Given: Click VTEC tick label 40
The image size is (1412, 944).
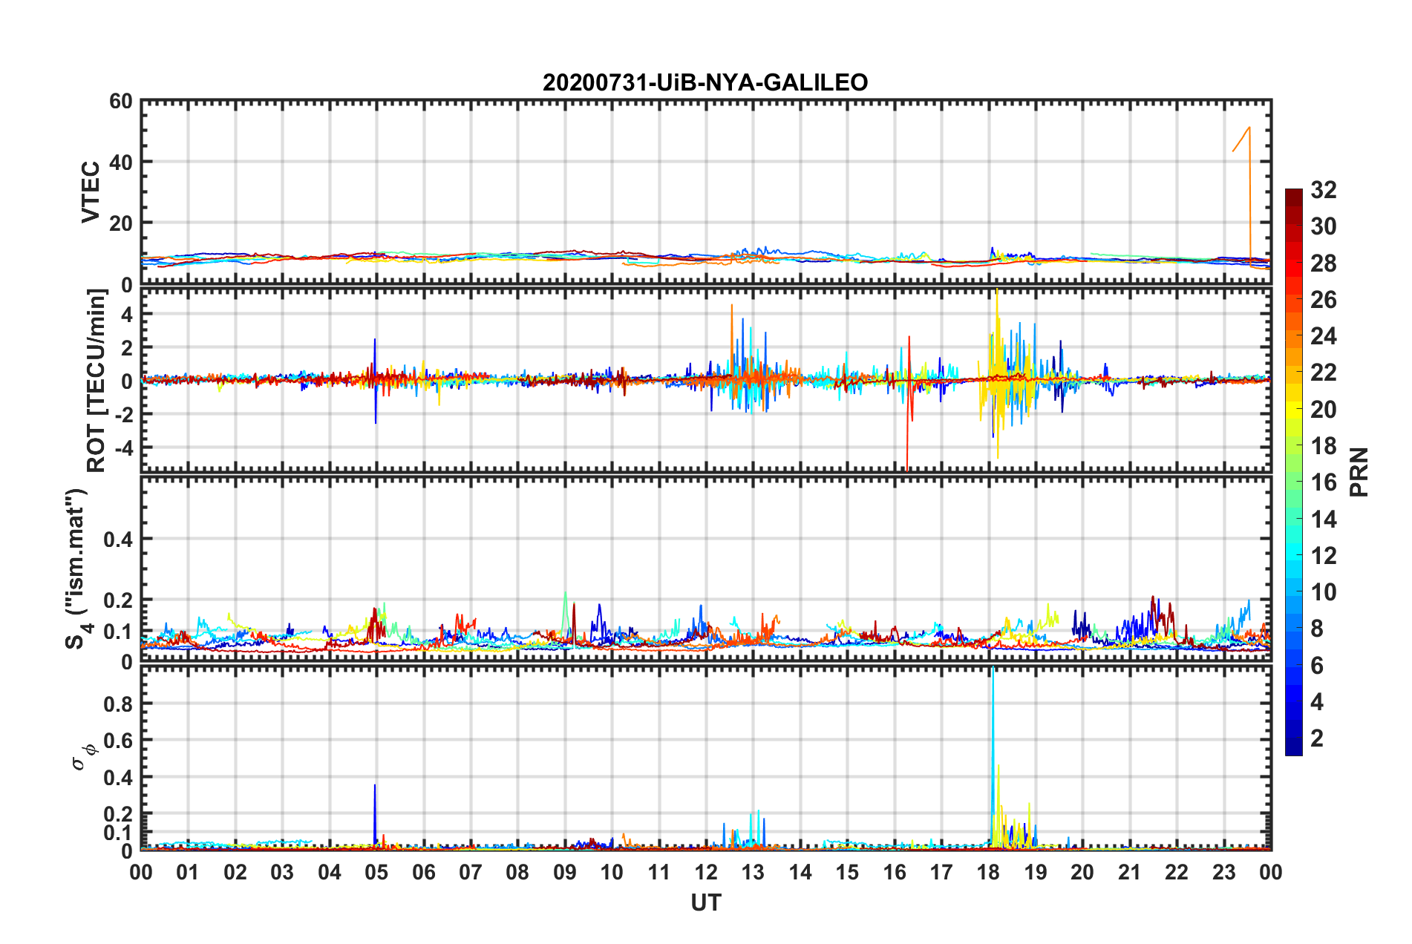Looking at the screenshot, I should point(121,162).
